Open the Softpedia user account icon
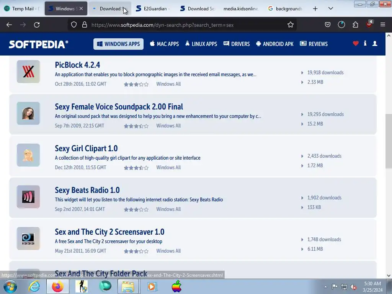Viewport: 392px width, 294px height. (375, 44)
